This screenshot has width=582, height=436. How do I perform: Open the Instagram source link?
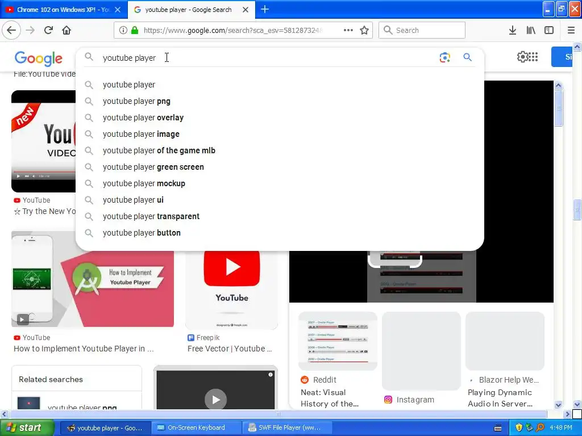click(x=409, y=400)
